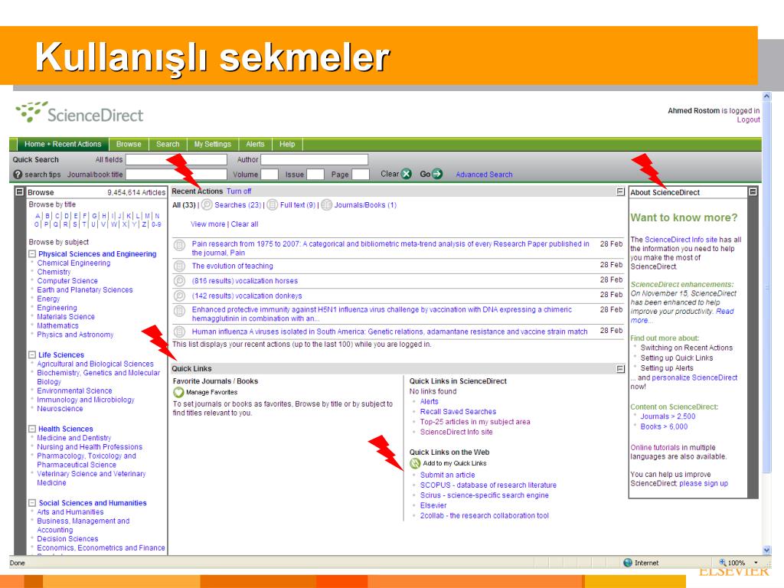Open the Browse tab
Viewport: 784px width, 588px height.
click(129, 144)
